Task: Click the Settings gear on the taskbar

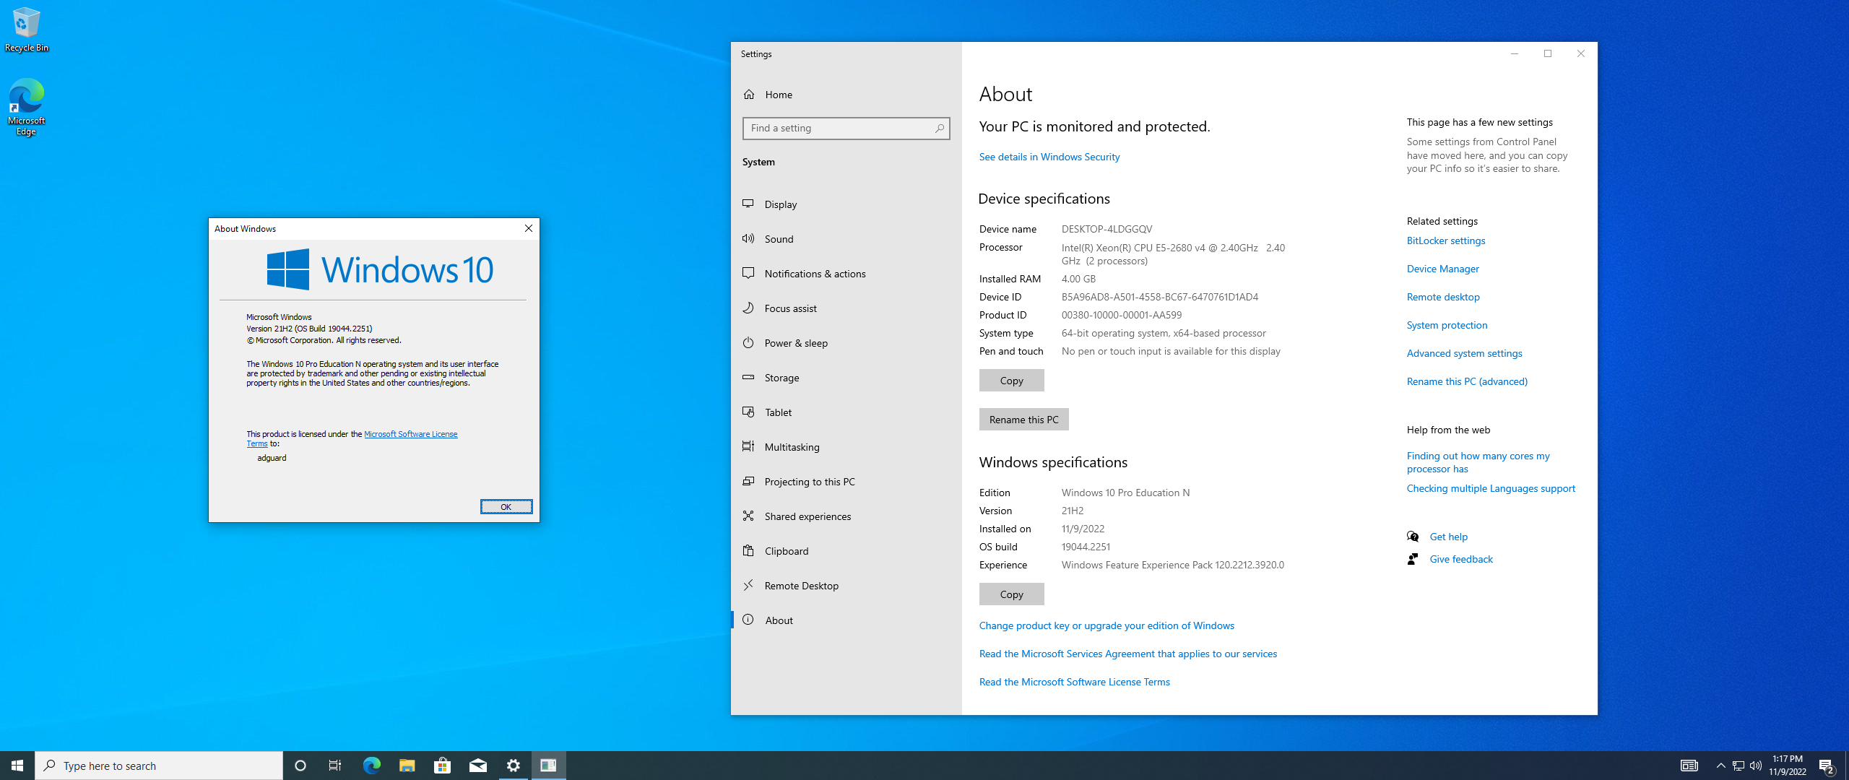Action: pyautogui.click(x=513, y=766)
